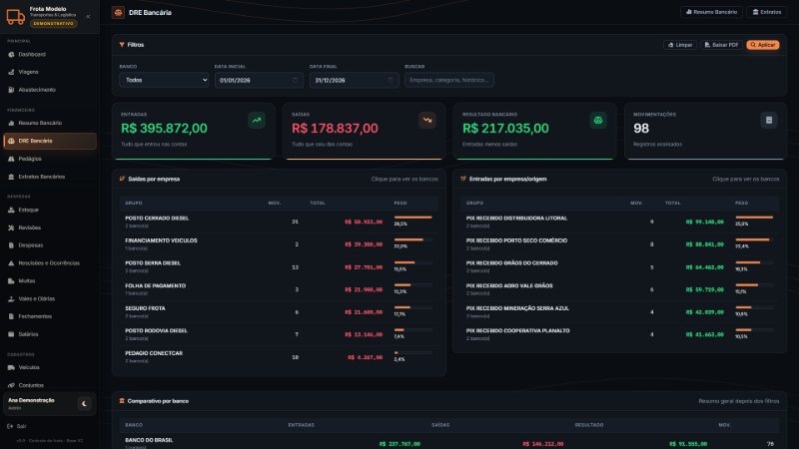Click the truck logo icon

[15, 16]
